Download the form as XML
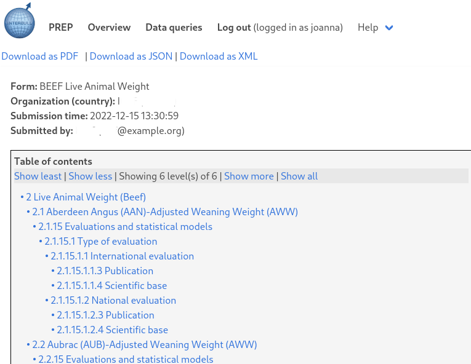The width and height of the screenshot is (471, 364). (x=219, y=56)
